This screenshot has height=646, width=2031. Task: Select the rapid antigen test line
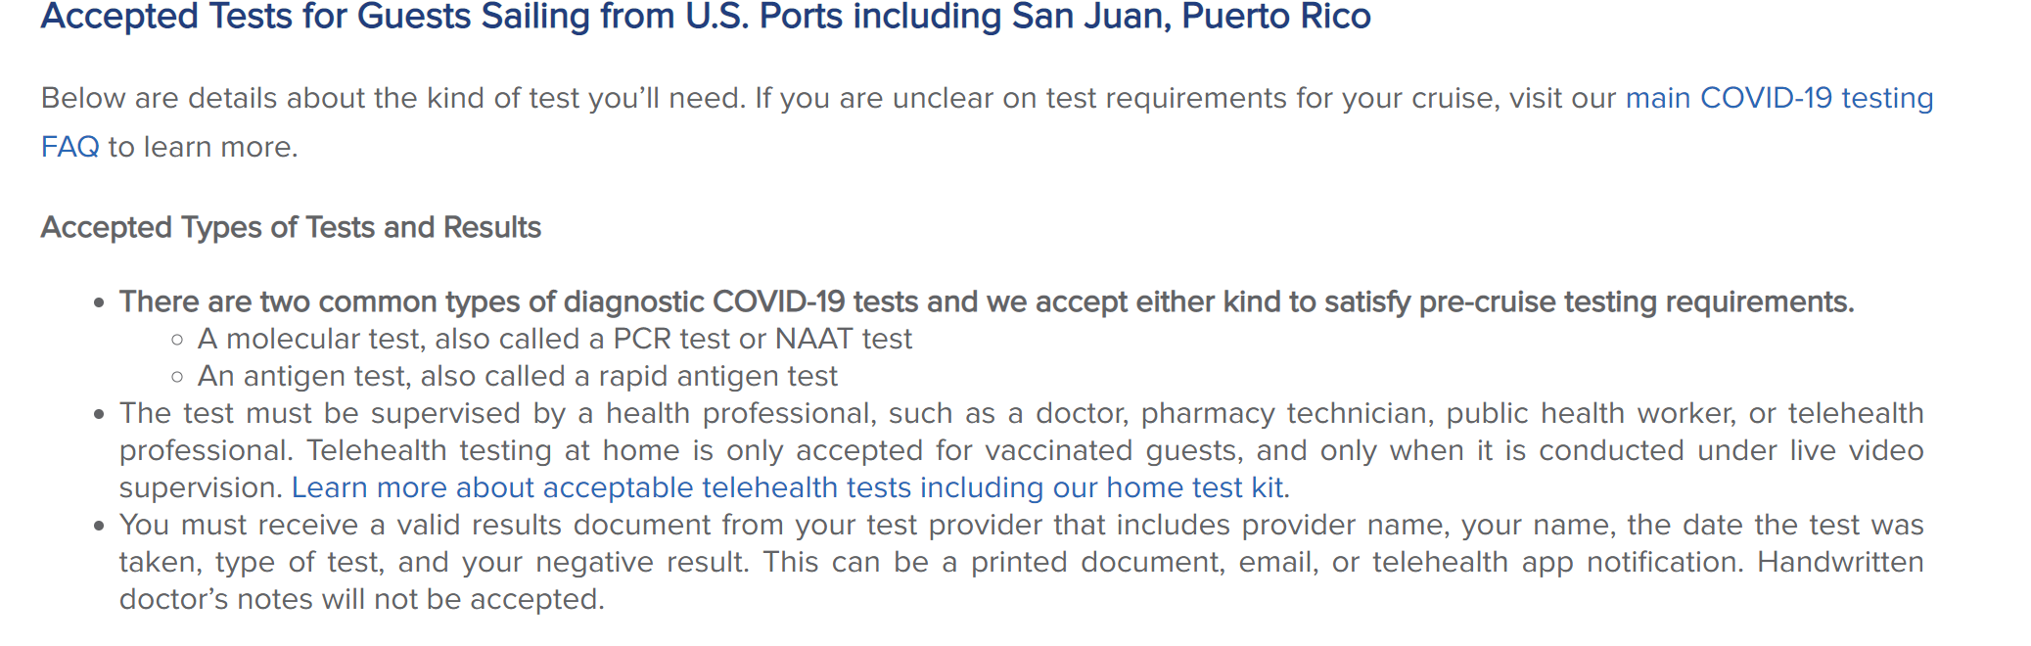[x=517, y=376]
